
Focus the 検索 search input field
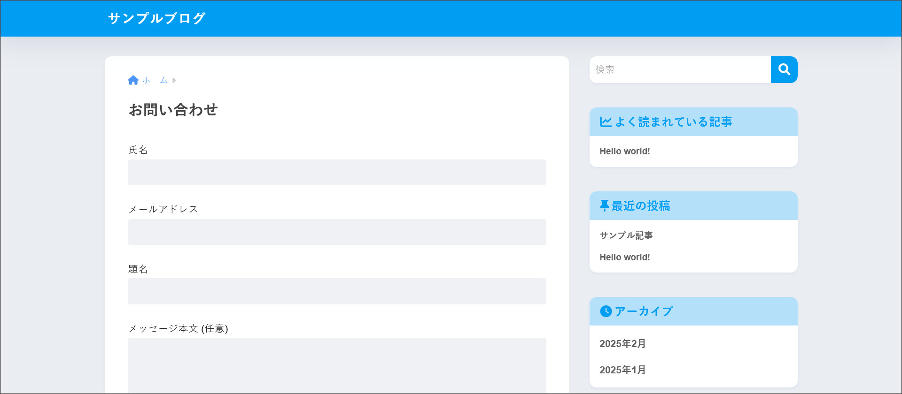(679, 69)
